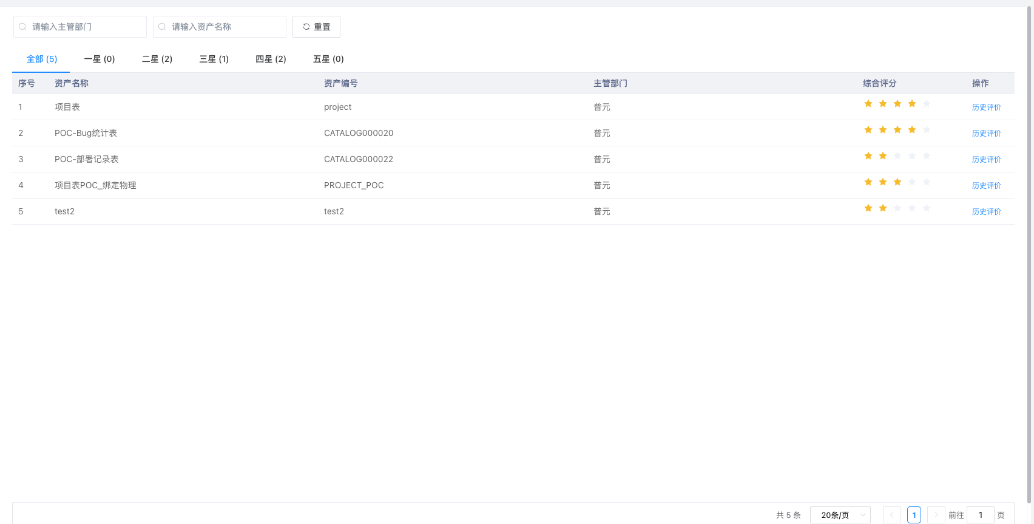Open 历史评价 for POC-部署记录表
The image size is (1034, 524).
pyautogui.click(x=986, y=160)
